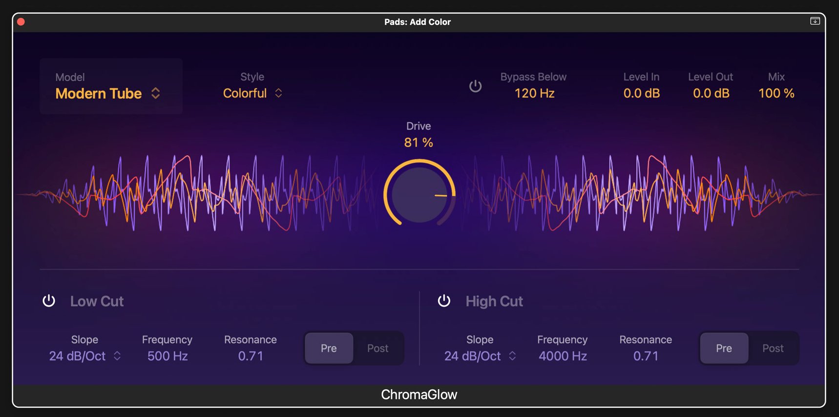Click the Mix label
839x417 pixels.
point(776,77)
